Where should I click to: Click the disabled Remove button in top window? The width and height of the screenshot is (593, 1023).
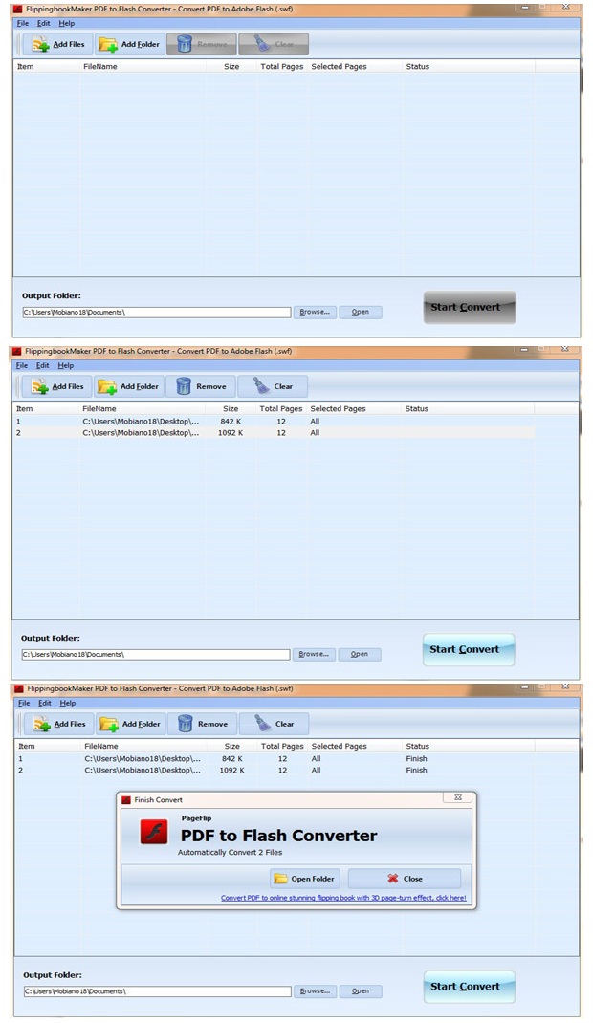click(202, 44)
